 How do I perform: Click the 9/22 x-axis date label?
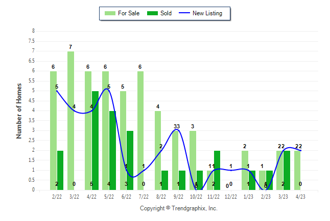(179, 195)
